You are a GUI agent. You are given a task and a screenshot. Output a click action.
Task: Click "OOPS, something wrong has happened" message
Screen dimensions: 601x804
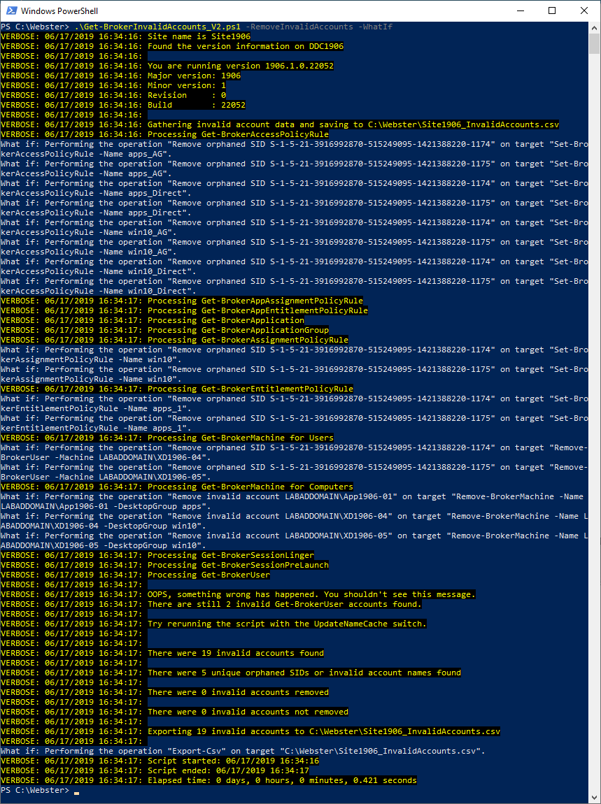pyautogui.click(x=311, y=594)
